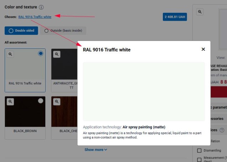The width and height of the screenshot is (227, 162).
Task: Open zoom preview of BLACK_BROWN texture
Action: (x=11, y=102)
